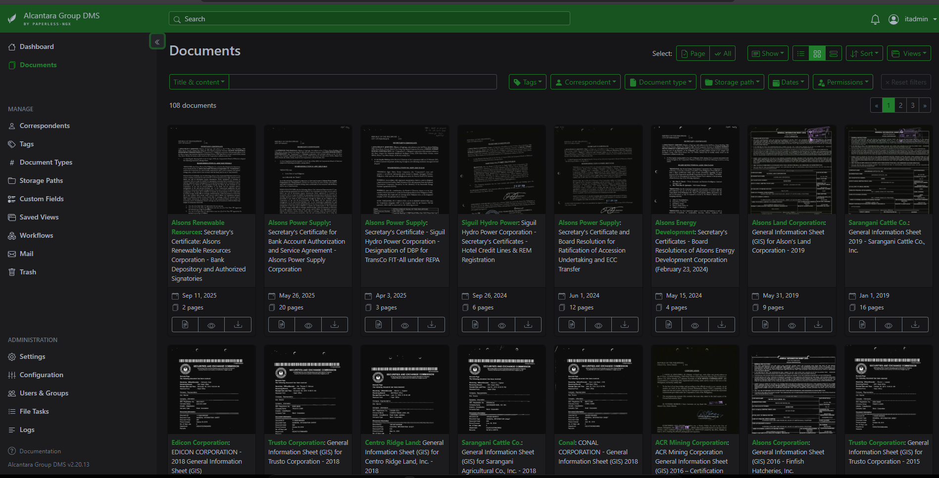
Task: Open the notifications bell
Action: (x=875, y=19)
